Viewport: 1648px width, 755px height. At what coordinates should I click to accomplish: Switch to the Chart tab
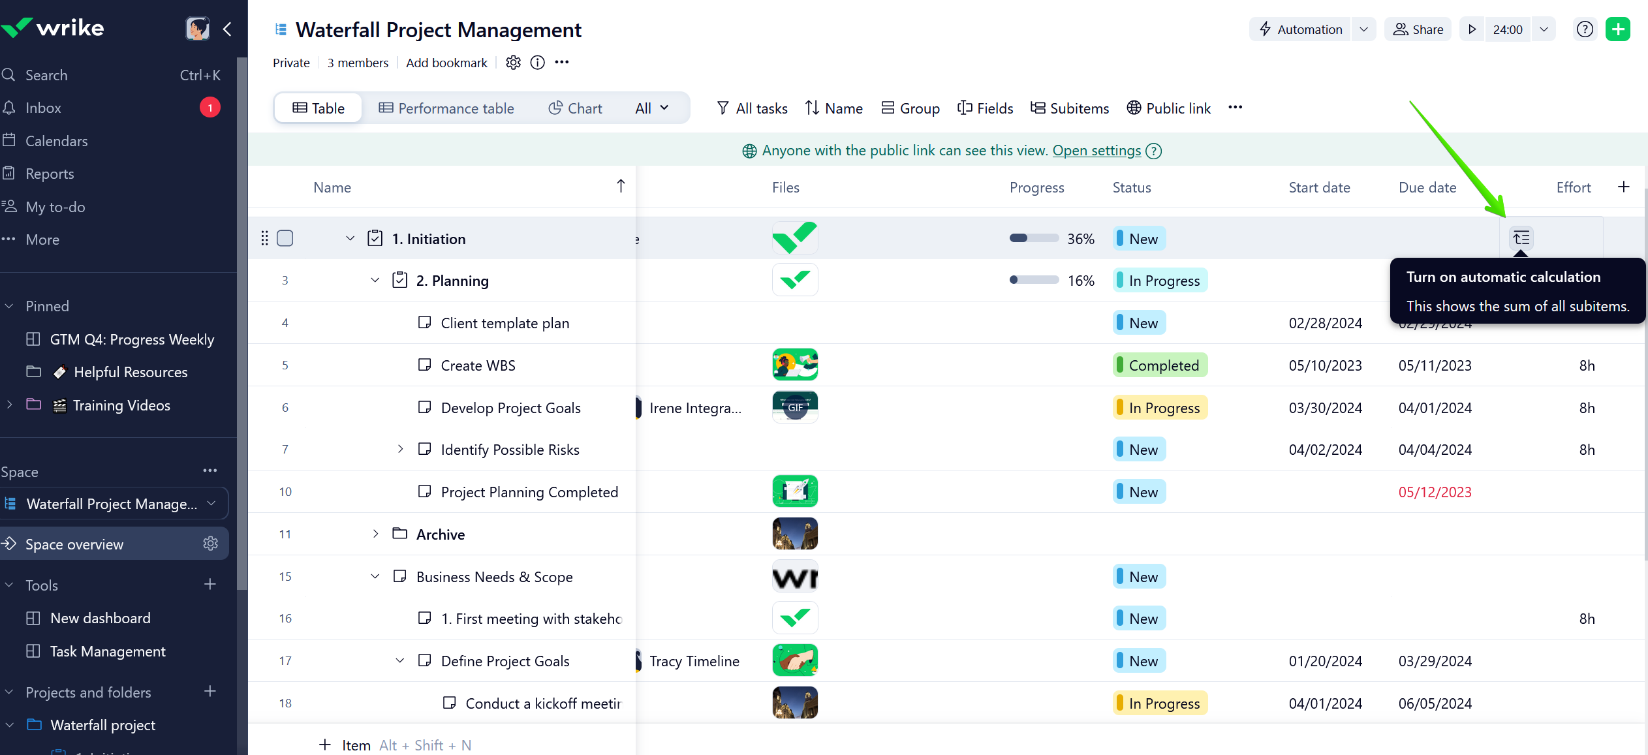point(575,108)
